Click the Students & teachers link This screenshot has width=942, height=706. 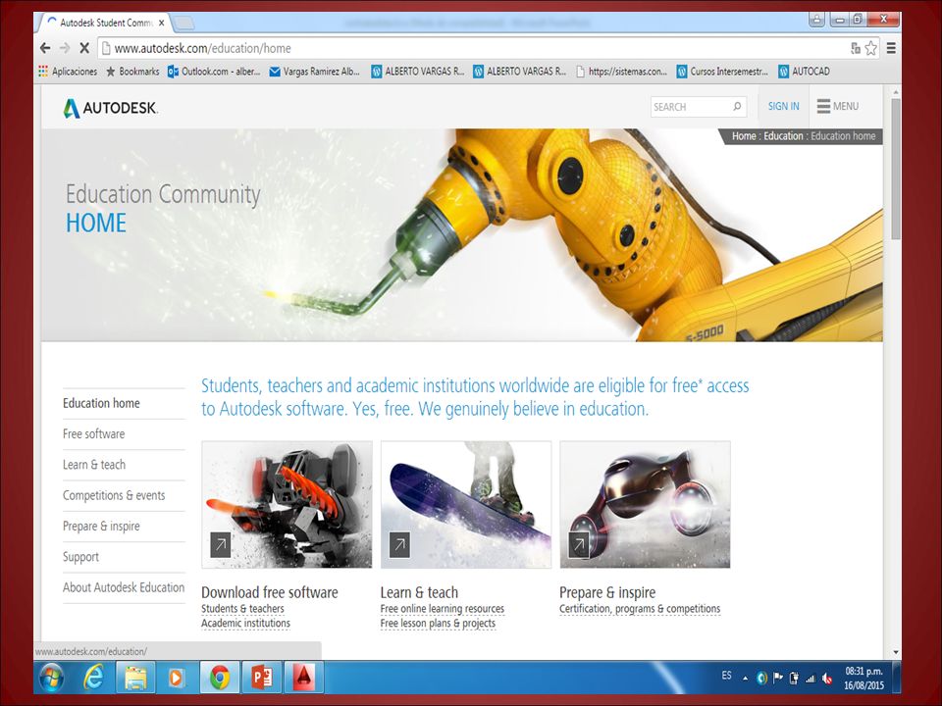[x=242, y=609]
